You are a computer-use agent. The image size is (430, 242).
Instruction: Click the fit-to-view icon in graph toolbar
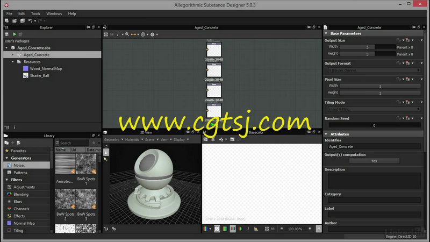pyautogui.click(x=106, y=34)
